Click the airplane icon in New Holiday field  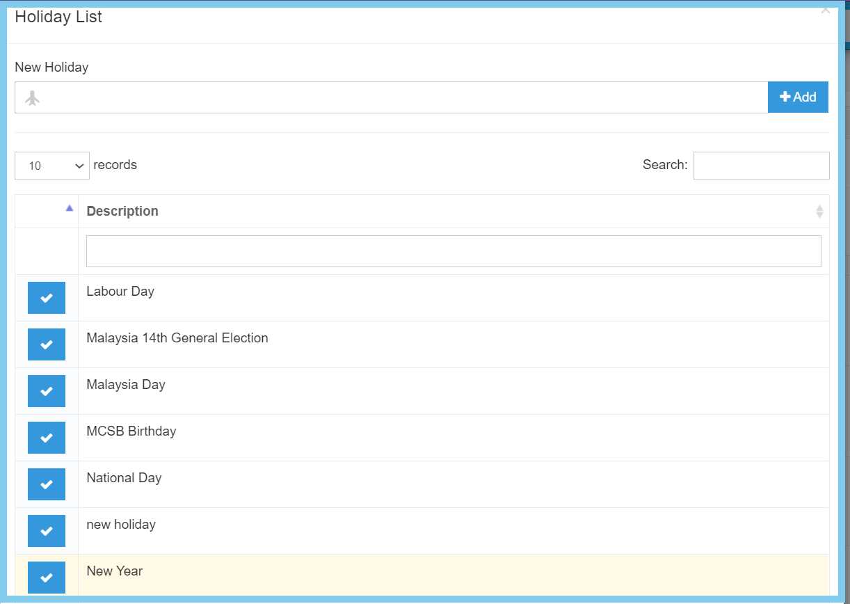pyautogui.click(x=32, y=98)
